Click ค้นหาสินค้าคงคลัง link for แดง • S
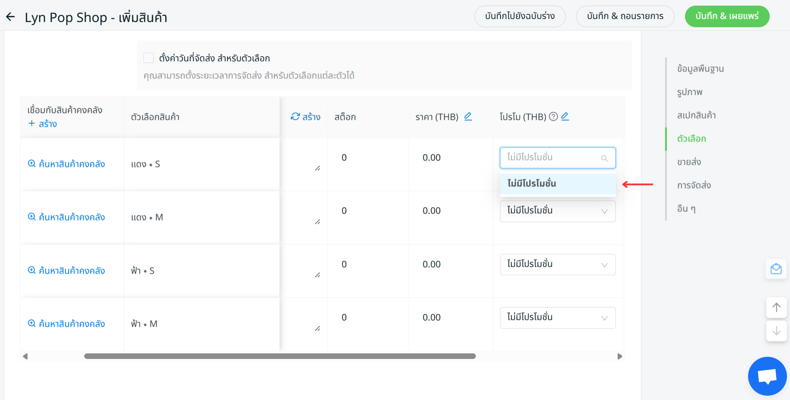The image size is (790, 400). pyautogui.click(x=67, y=164)
